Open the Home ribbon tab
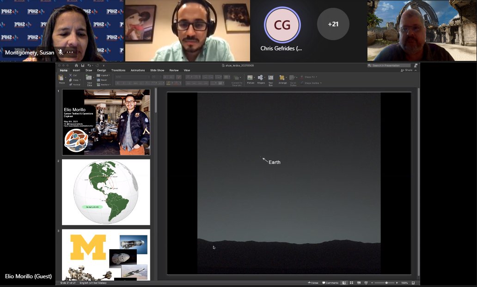This screenshot has height=287, width=477. pyautogui.click(x=64, y=70)
